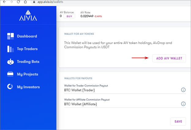Screen dimensions: 191x130
Task: Click the info icon beside BTC Wallet (Affiliate)
Action: (x=183, y=104)
